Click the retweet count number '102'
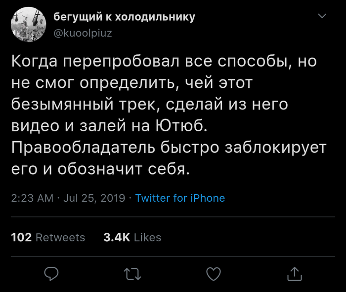The image size is (346, 292). tap(21, 238)
